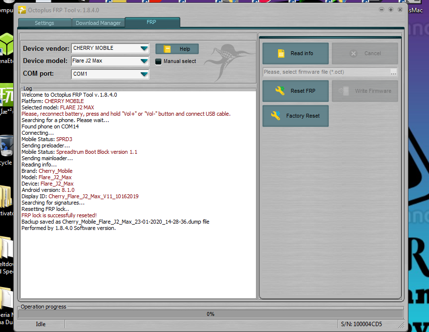The width and height of the screenshot is (429, 332).
Task: Click the 'Selected model: FLARE J2 MAX' line
Action: tap(58, 107)
